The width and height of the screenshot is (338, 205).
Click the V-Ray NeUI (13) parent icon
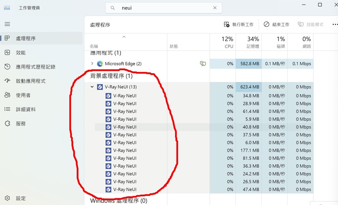pyautogui.click(x=100, y=87)
